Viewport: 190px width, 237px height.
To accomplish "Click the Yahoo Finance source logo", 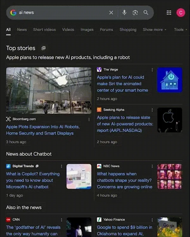I will 99,220.
